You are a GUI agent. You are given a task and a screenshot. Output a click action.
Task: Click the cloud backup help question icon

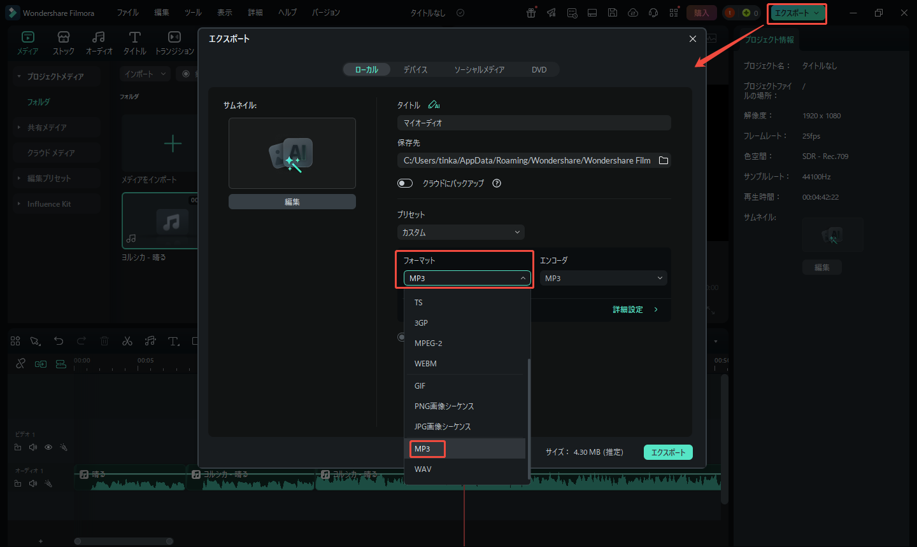coord(497,183)
